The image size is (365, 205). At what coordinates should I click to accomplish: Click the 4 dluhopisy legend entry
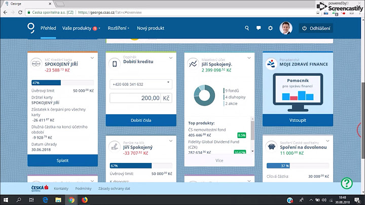pyautogui.click(x=235, y=97)
